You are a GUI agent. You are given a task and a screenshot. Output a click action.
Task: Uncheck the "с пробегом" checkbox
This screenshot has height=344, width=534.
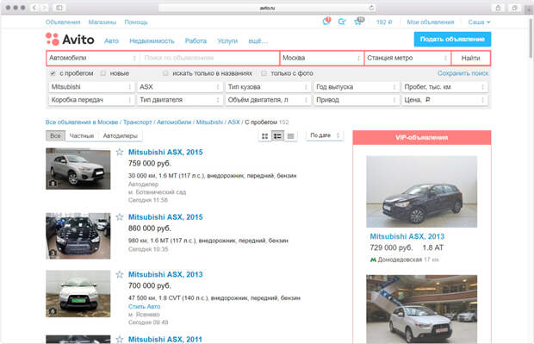click(x=53, y=73)
